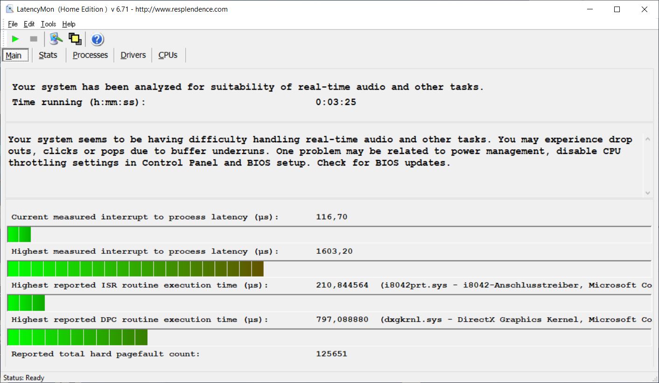Click the highest DPC routine execution bar
Viewport: 659px width, 383px height.
pos(329,337)
